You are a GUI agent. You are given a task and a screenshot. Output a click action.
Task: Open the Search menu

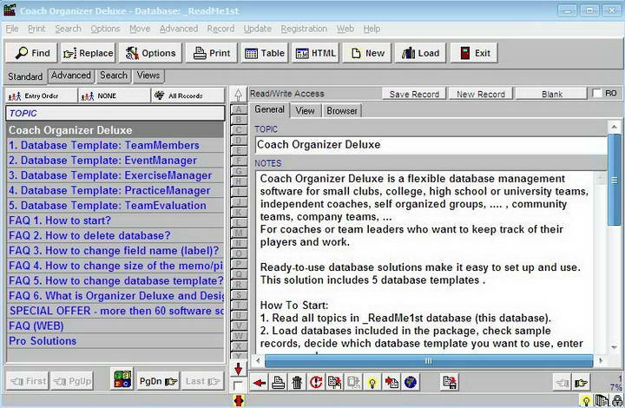coord(69,29)
